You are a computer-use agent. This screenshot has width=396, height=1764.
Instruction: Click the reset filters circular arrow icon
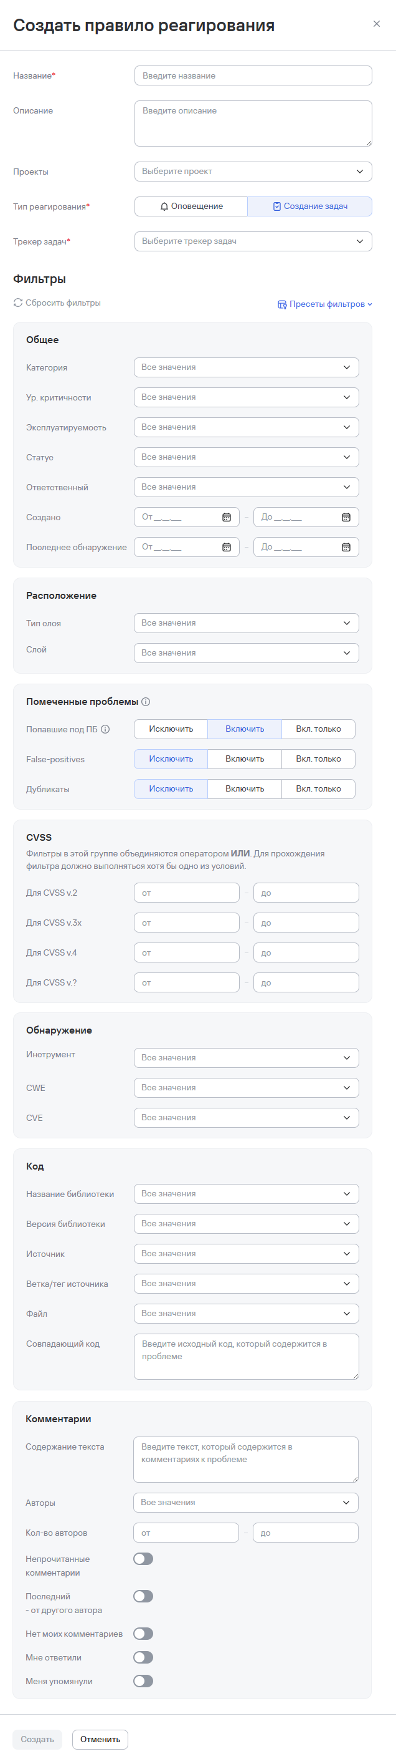(x=18, y=303)
